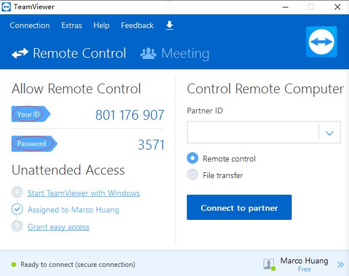The image size is (349, 276).
Task: Expand contacts panel with double chevron
Action: click(340, 265)
